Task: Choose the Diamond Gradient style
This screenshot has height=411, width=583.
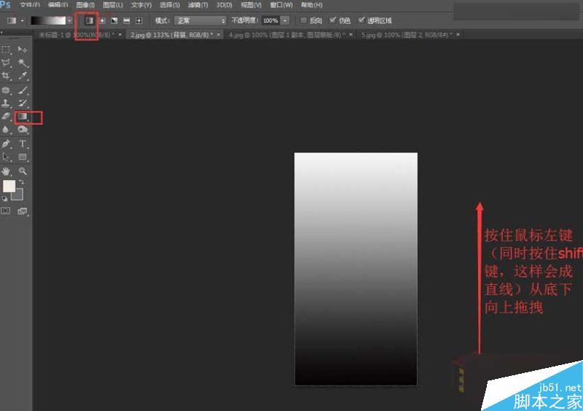Action: (x=138, y=20)
